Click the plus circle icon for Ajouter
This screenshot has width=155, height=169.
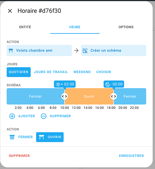[12, 116]
